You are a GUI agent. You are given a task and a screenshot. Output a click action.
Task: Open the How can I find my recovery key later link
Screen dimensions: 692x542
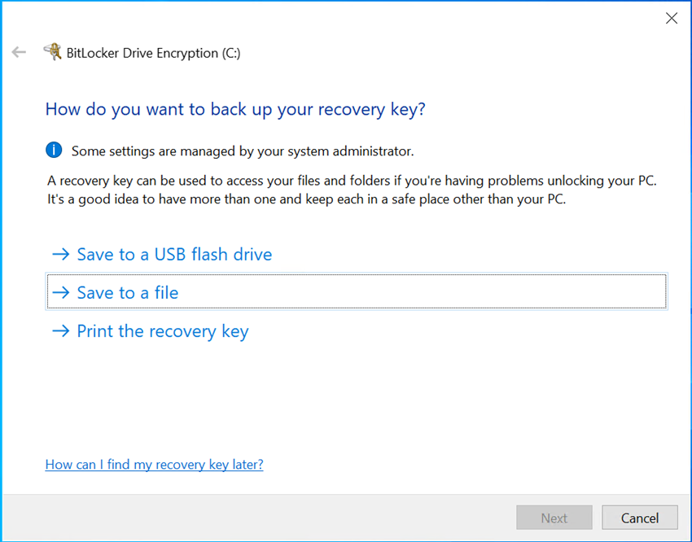click(154, 464)
